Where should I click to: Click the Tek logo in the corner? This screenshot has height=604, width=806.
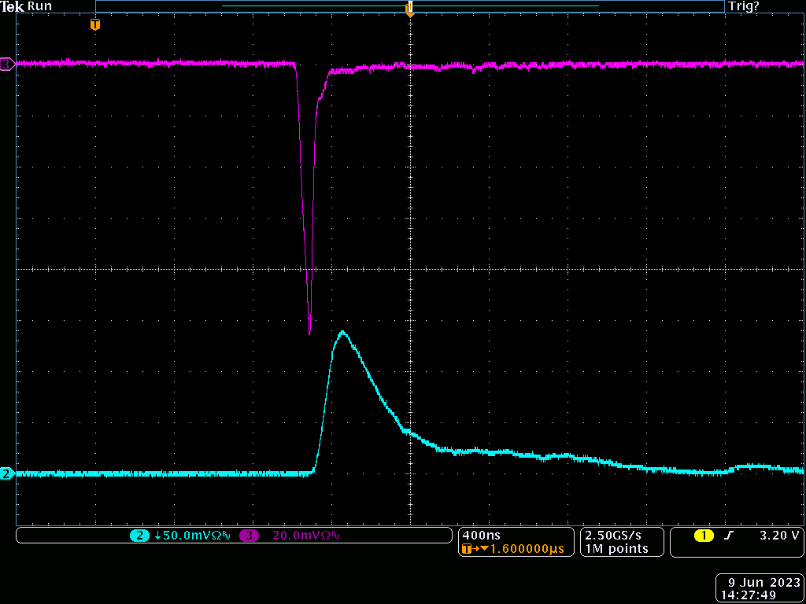tap(12, 6)
